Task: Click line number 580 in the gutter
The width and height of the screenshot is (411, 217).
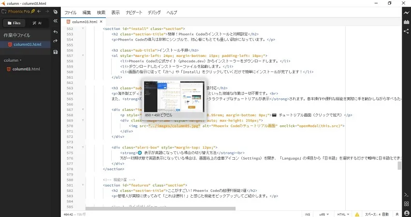Action: coord(70,180)
